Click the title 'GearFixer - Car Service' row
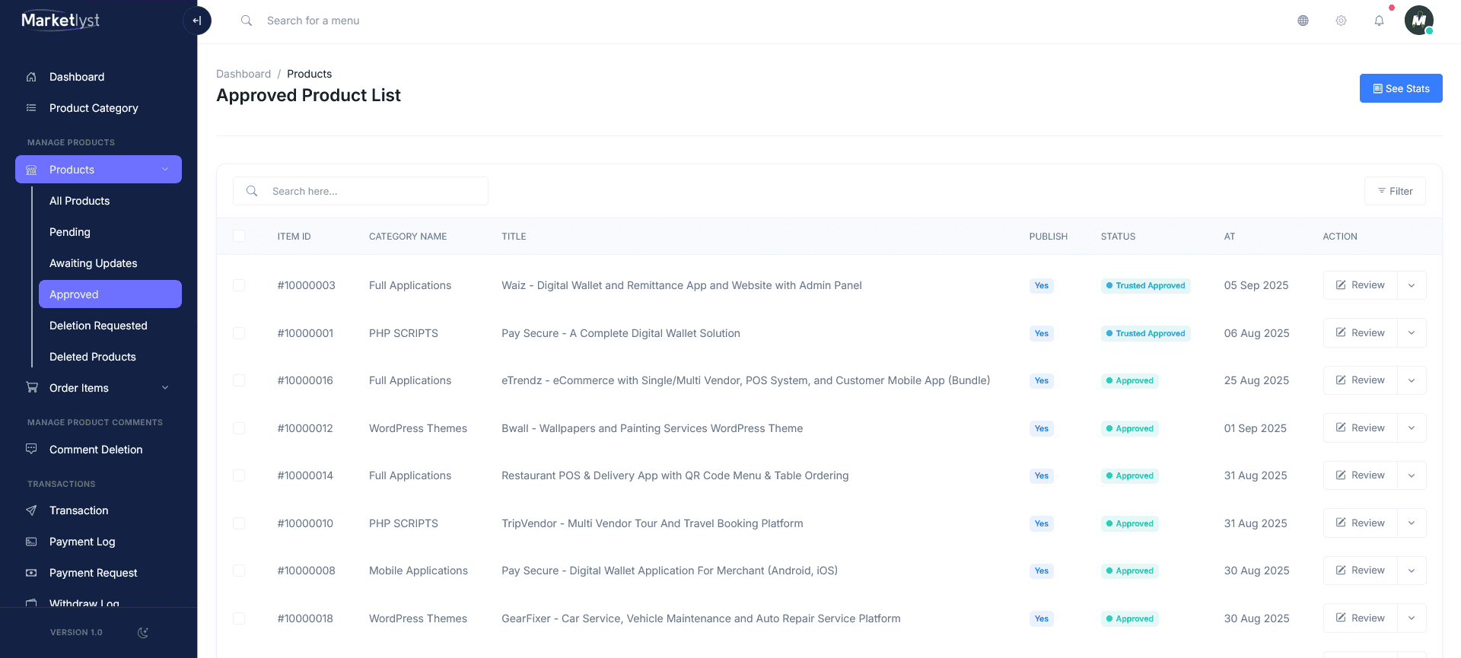Viewport: 1461px width, 658px height. tap(701, 618)
